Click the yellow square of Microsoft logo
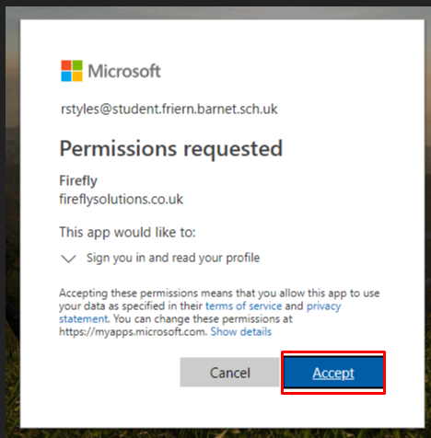Screen dimensions: 431x438 tap(77, 76)
